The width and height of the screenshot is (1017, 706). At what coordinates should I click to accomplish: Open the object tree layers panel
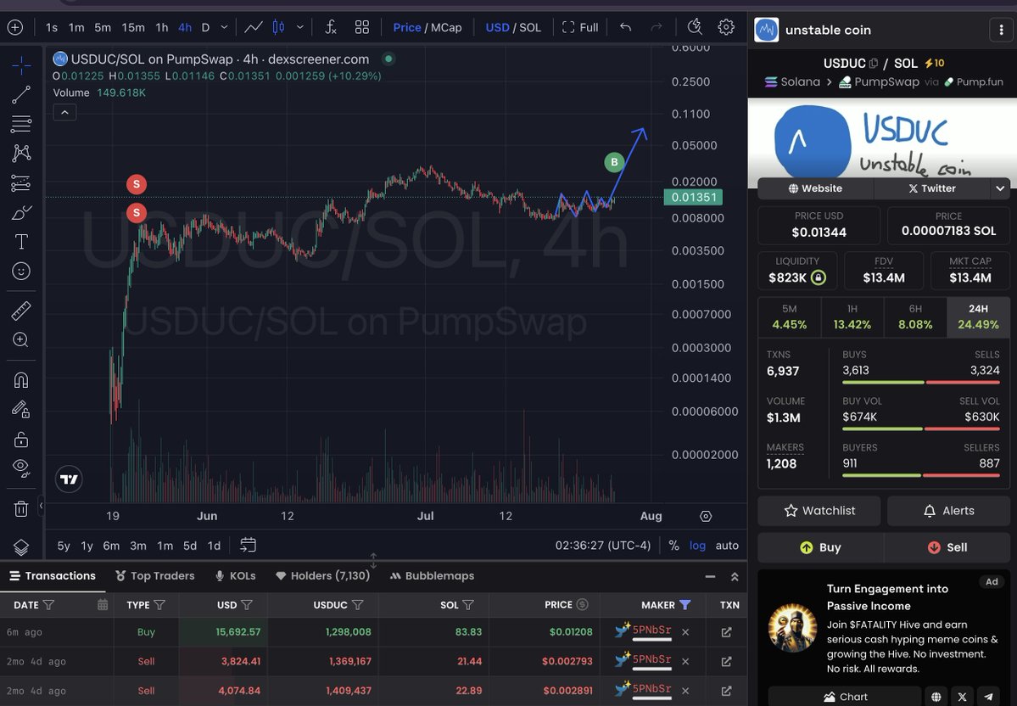[20, 547]
